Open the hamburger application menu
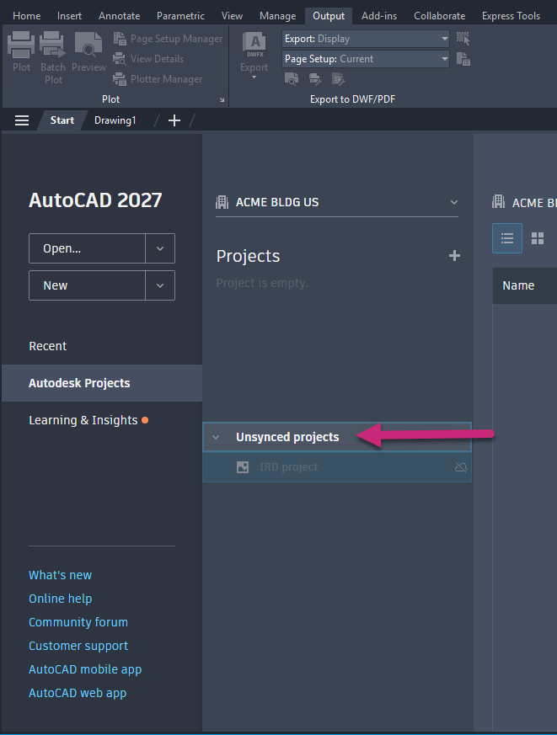 tap(22, 120)
